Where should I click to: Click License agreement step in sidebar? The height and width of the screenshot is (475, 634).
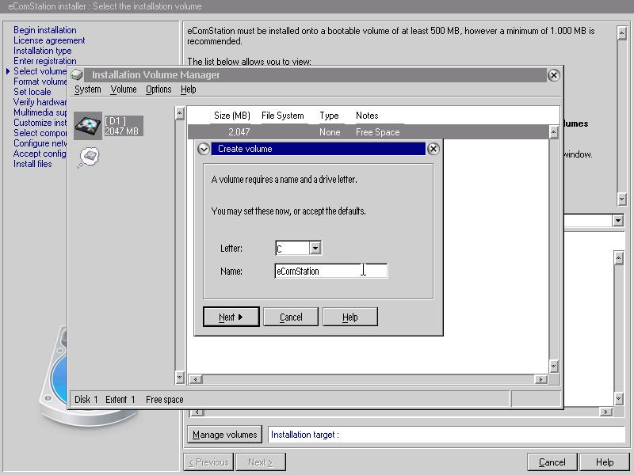click(49, 40)
